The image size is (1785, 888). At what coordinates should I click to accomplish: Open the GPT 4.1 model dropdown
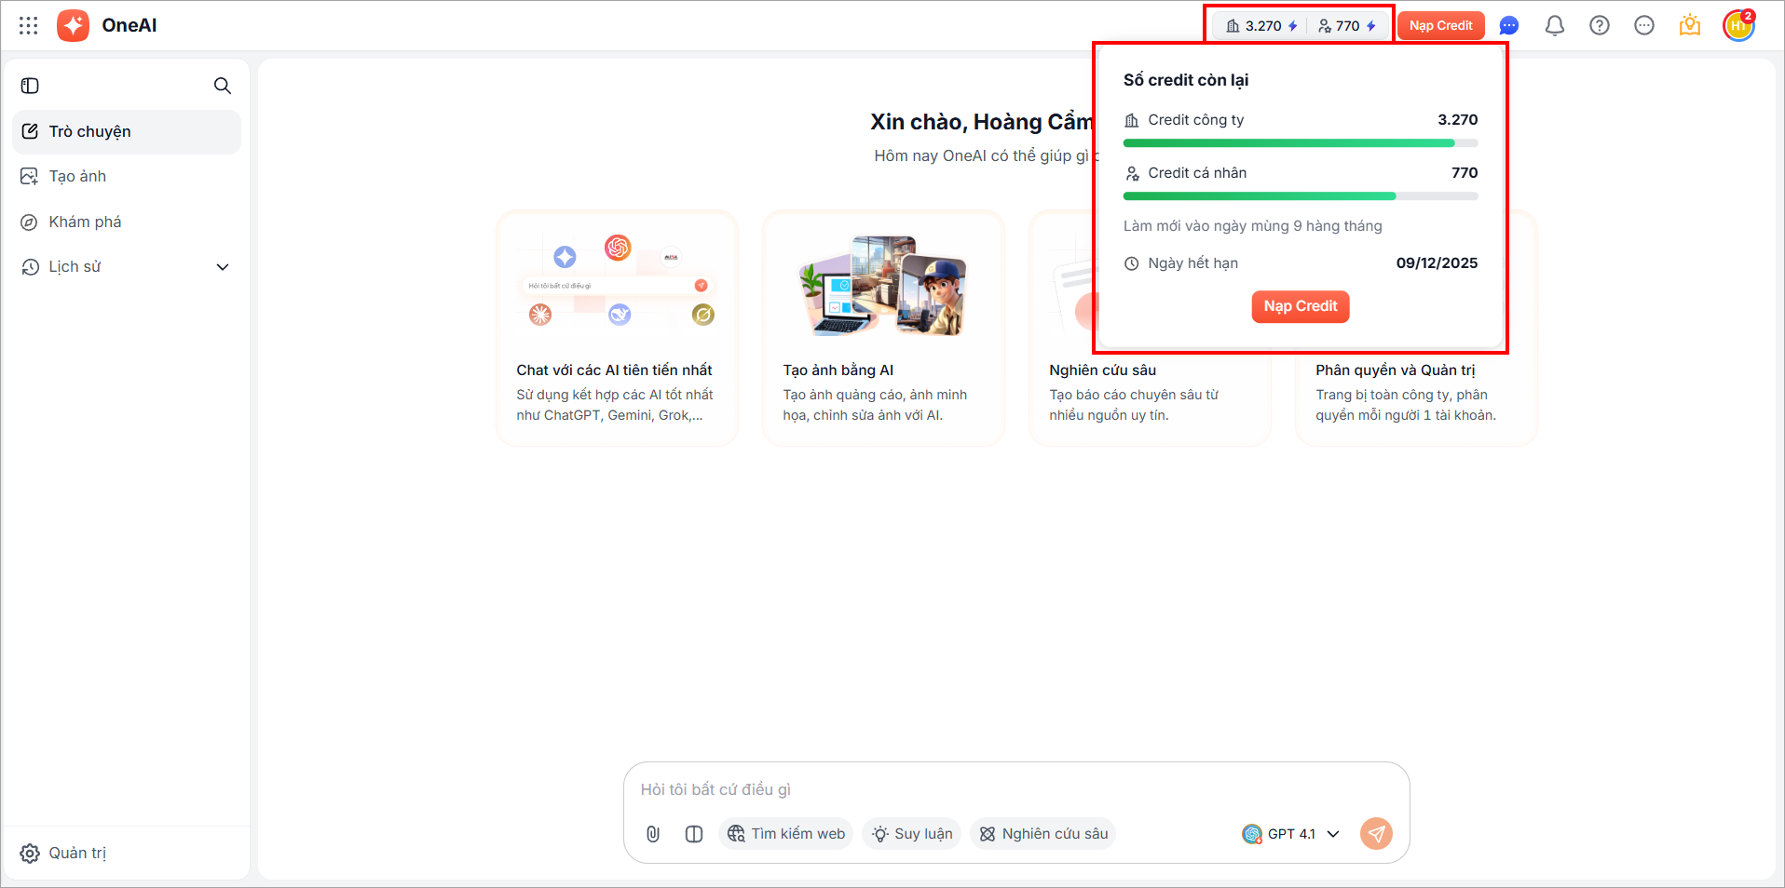(x=1291, y=834)
